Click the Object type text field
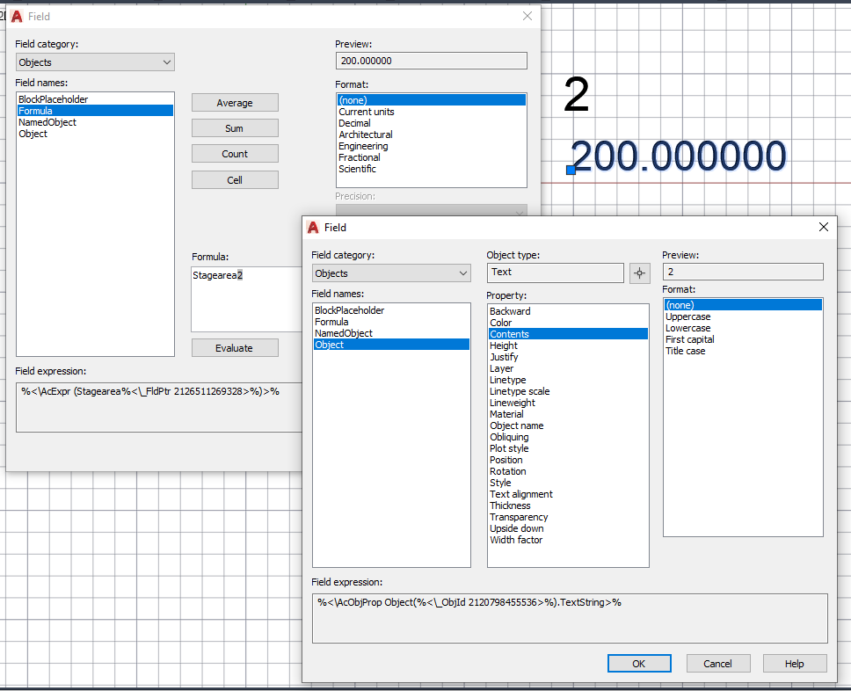851x691 pixels. [x=555, y=273]
